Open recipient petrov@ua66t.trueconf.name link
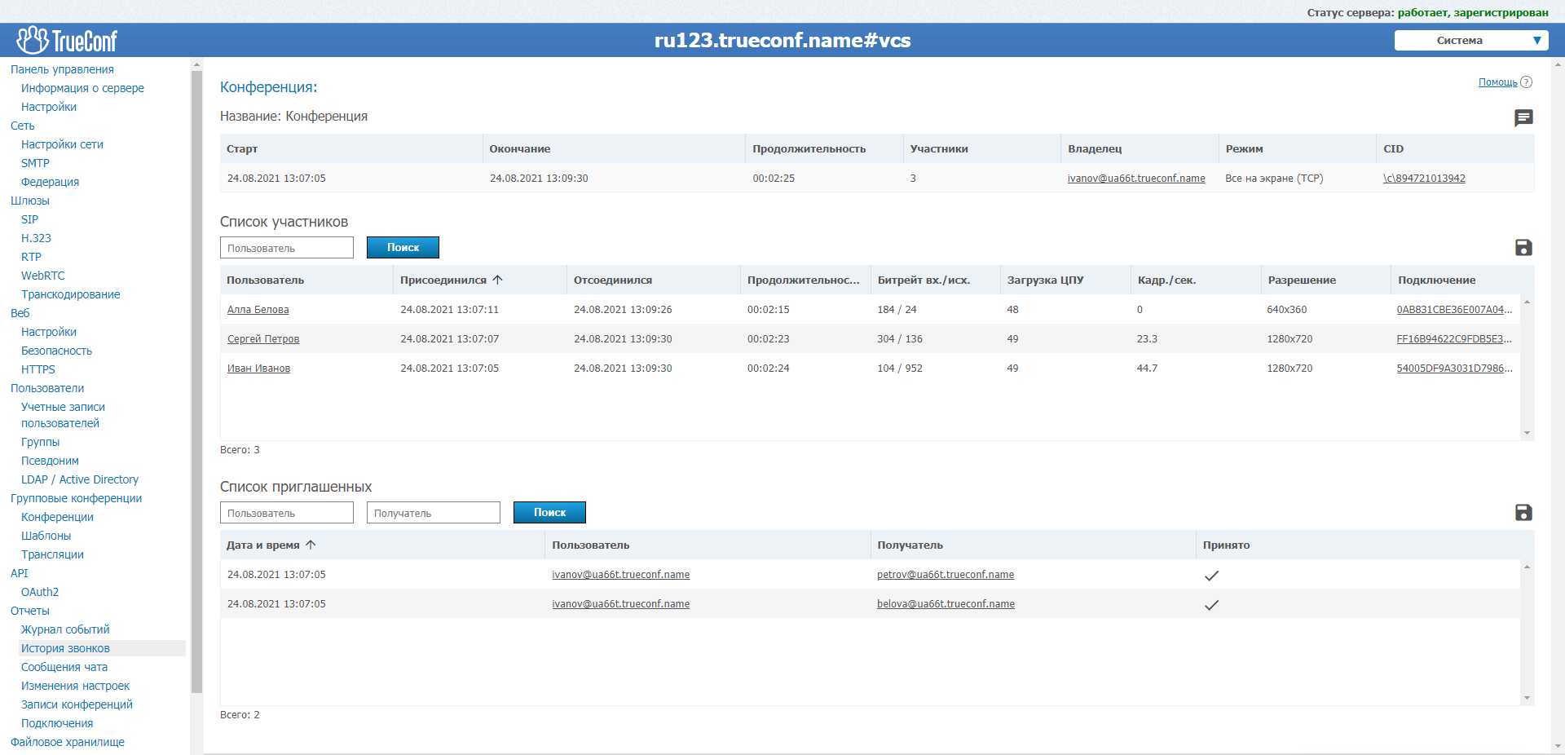This screenshot has height=755, width=1565. (945, 575)
